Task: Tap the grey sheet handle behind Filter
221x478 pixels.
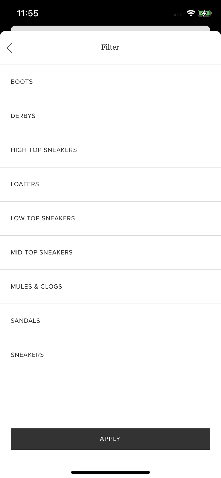Action: click(x=111, y=28)
